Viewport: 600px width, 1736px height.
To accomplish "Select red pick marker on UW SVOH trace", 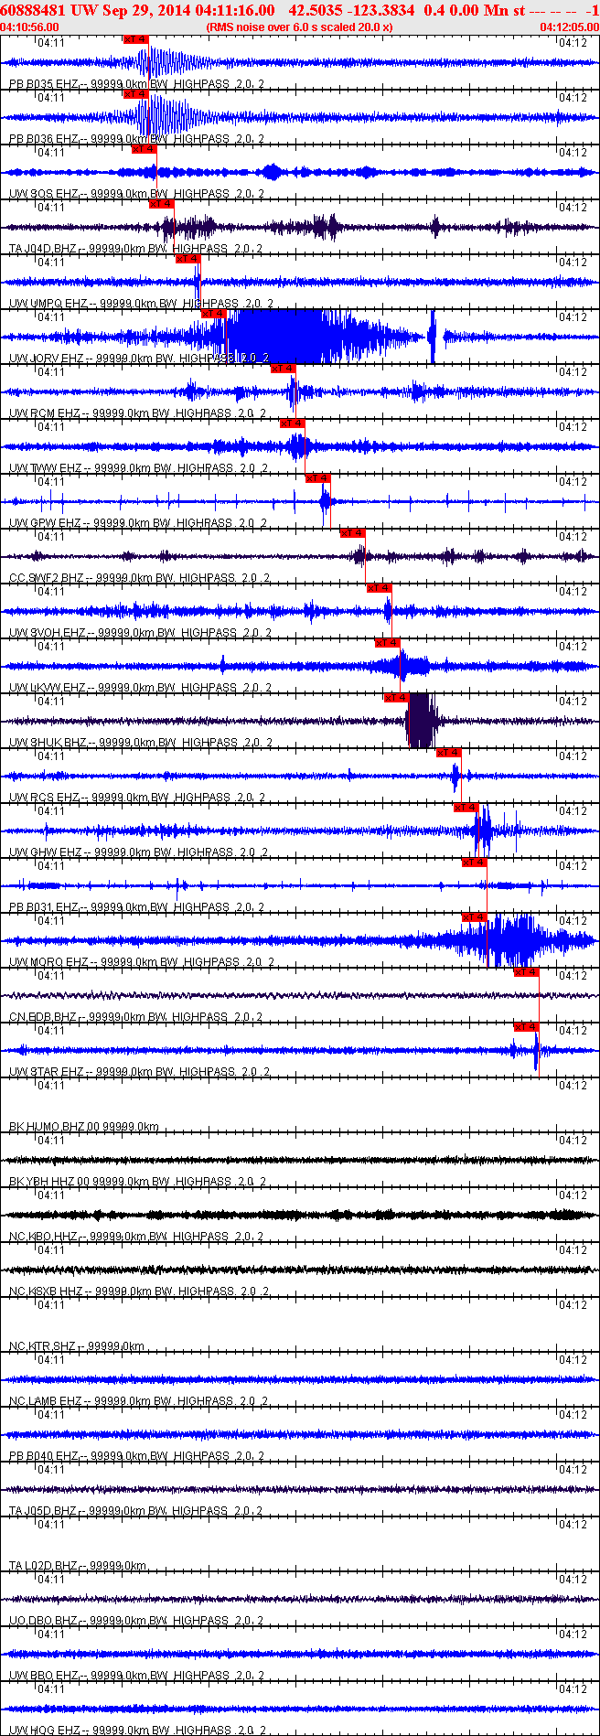I will coord(379,588).
